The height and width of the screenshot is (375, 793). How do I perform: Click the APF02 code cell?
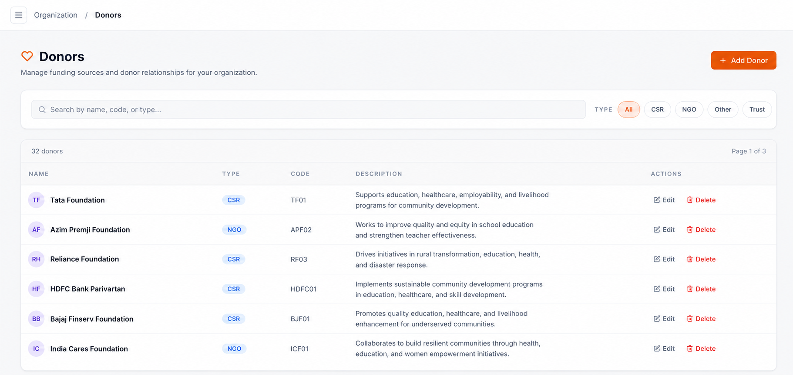(x=301, y=230)
